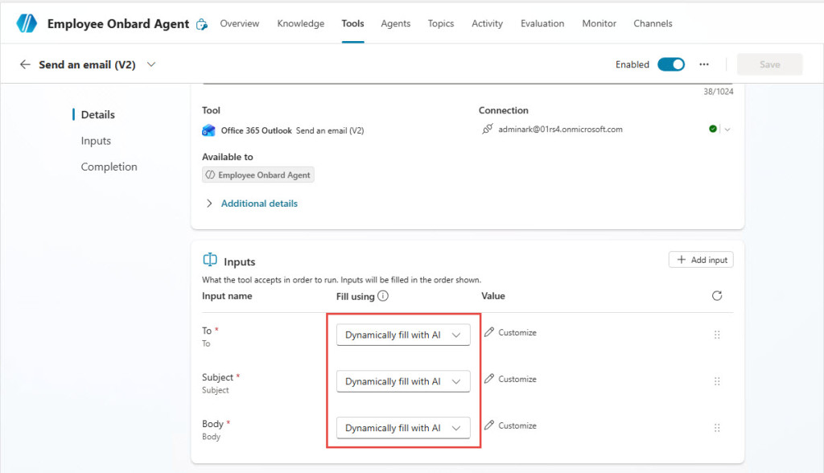Click the Tools tab
The width and height of the screenshot is (824, 473).
click(x=352, y=23)
